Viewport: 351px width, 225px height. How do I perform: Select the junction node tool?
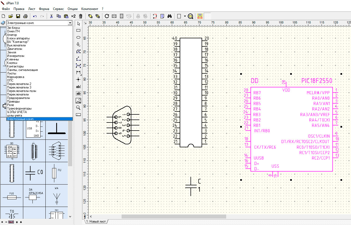pos(78,80)
